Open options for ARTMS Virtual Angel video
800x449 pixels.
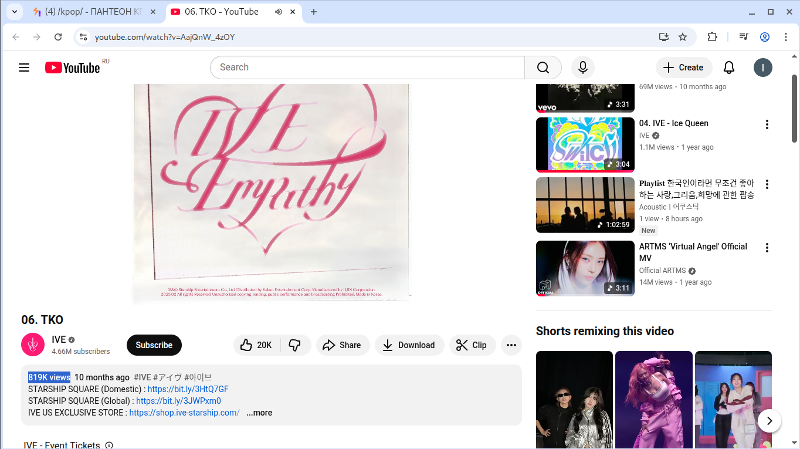point(767,248)
